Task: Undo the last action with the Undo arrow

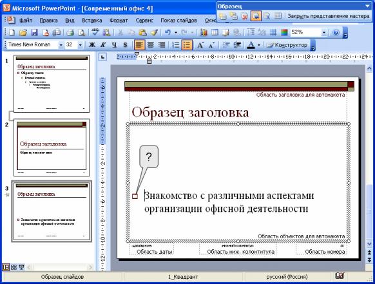Action: click(x=168, y=32)
